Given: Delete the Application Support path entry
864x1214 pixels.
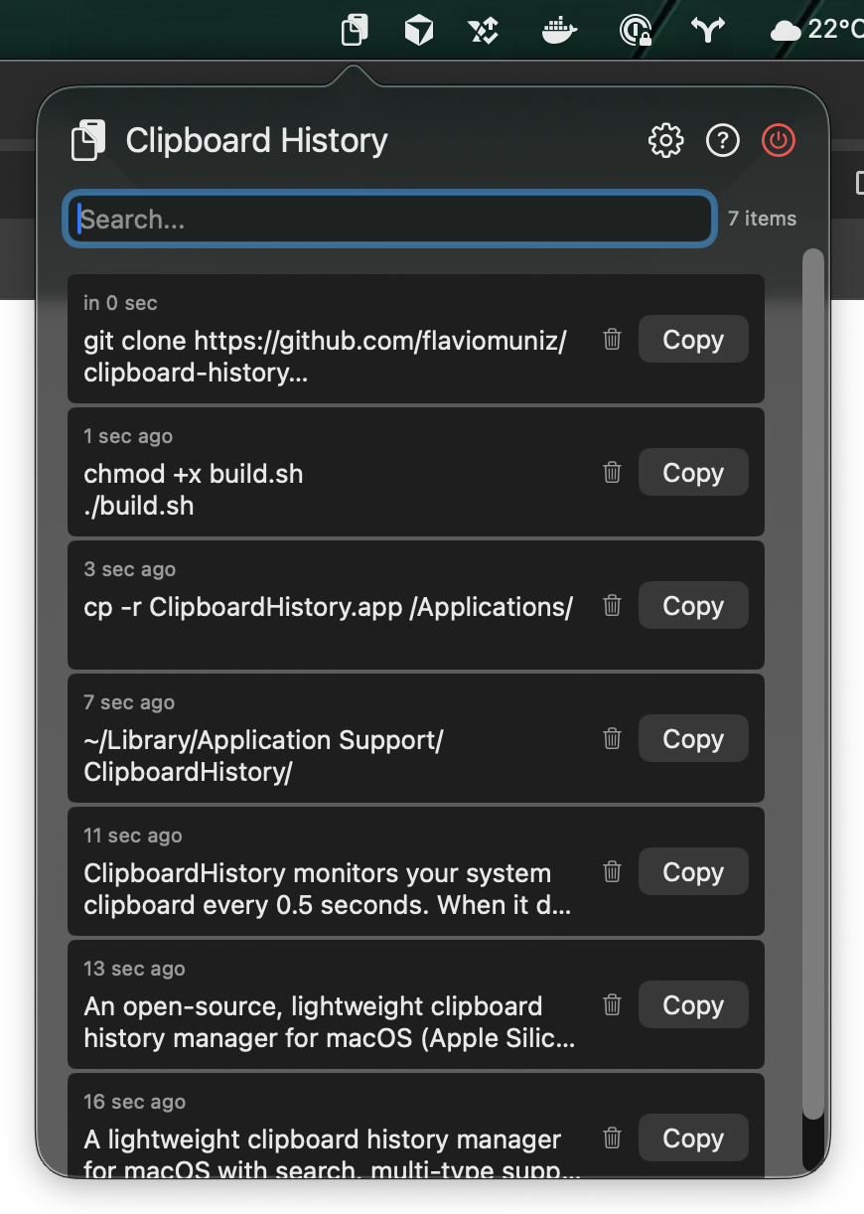Looking at the screenshot, I should tap(613, 739).
